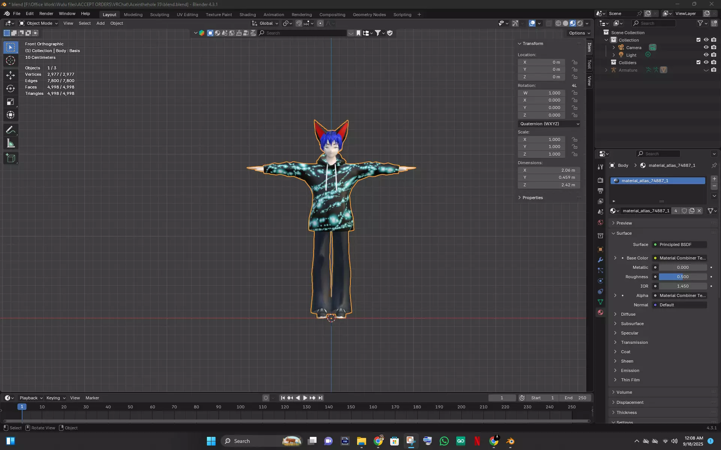
Task: Select the Annotate tool
Action: 11,130
